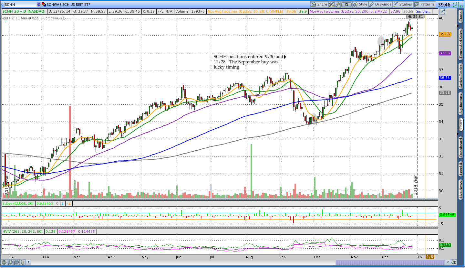Viewport: 465px width, 268px height.
Task: Click the Volume 139375 readout
Action: click(x=190, y=11)
